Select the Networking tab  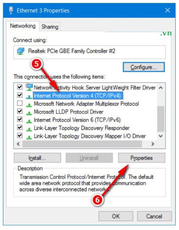(23, 26)
